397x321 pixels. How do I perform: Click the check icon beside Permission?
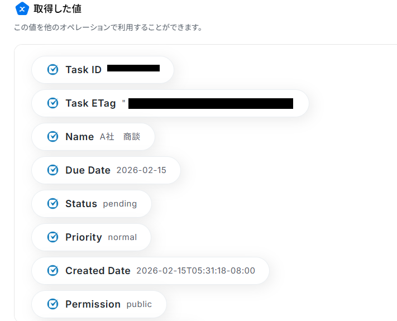(x=52, y=304)
